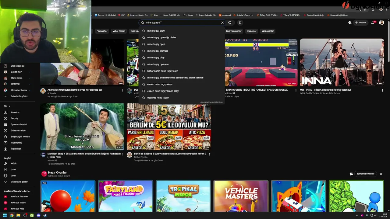The height and width of the screenshot is (219, 390).
Task: Select the Podcast'ler filter chip
Action: point(102,31)
